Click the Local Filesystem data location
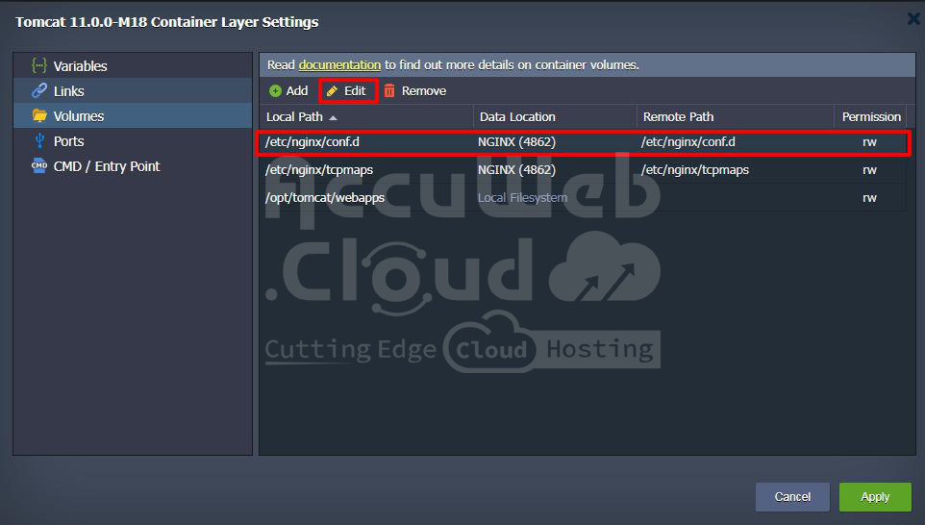 click(x=522, y=198)
